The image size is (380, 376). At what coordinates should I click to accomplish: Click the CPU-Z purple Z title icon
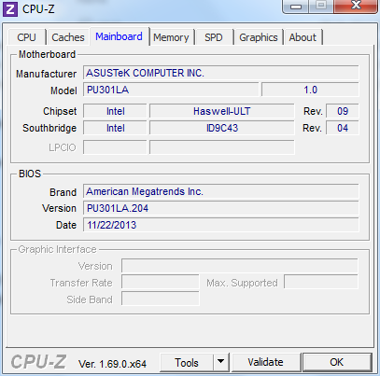click(10, 9)
